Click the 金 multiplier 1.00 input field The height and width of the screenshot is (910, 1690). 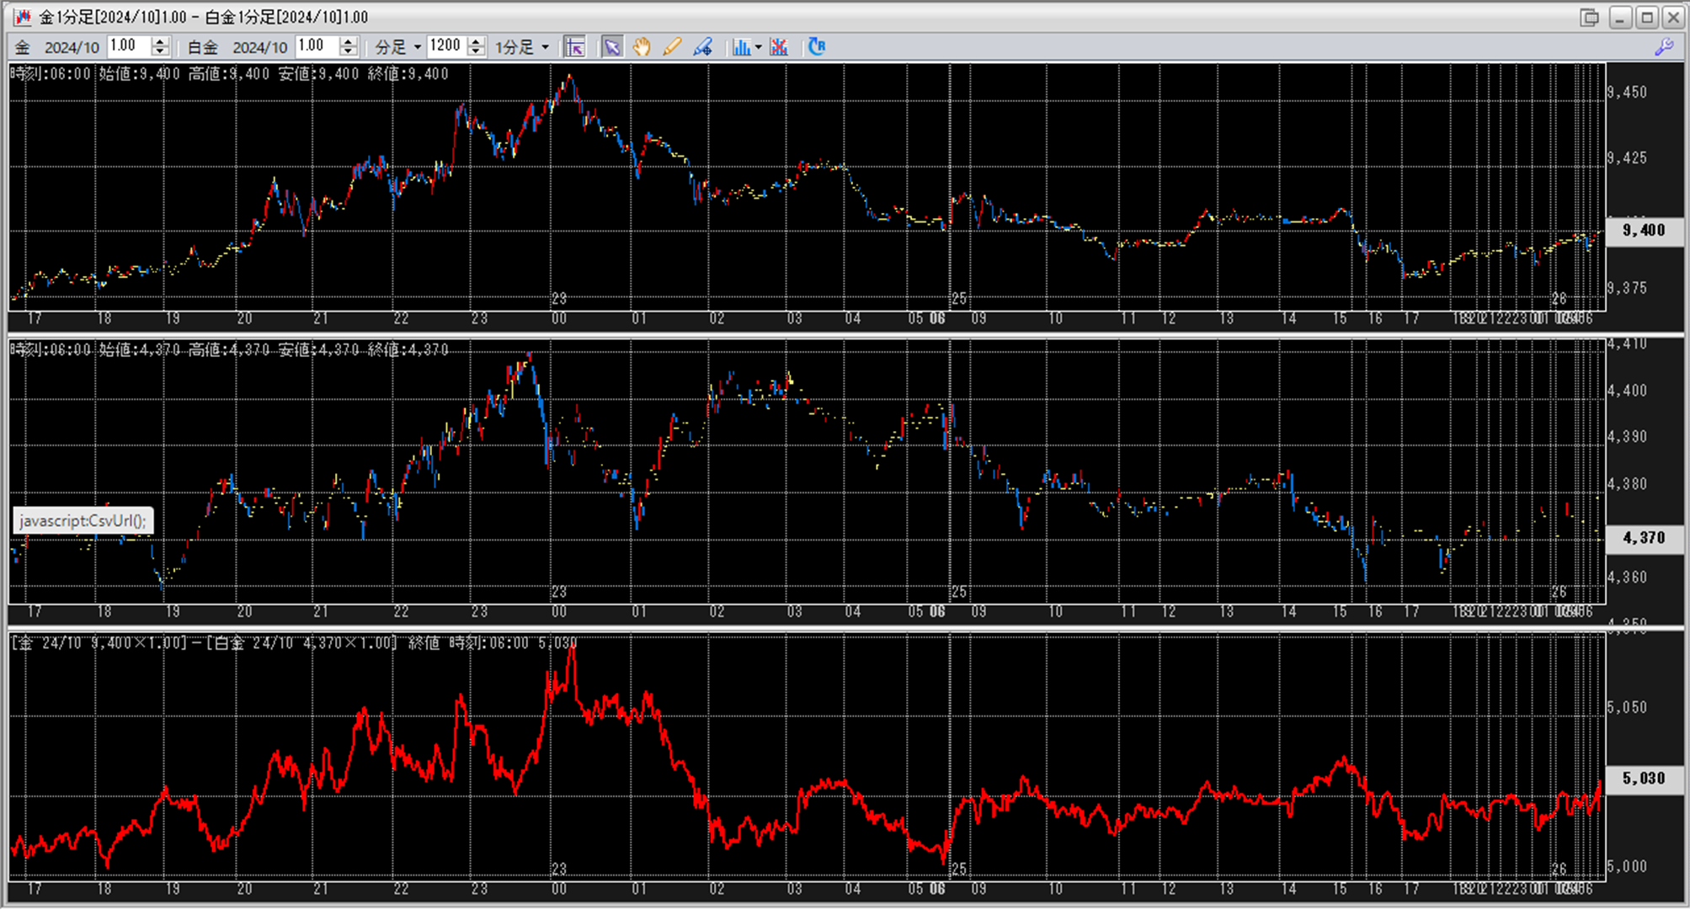[128, 46]
